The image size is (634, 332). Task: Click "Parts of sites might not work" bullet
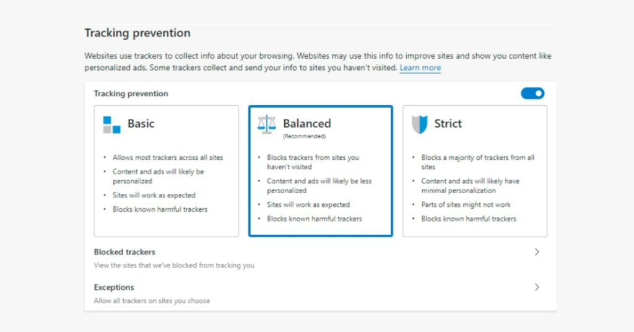pyautogui.click(x=466, y=204)
